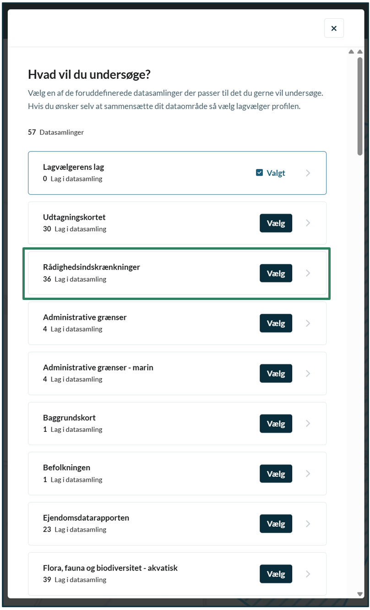
Task: Choose Befolkningen with the Vælg button
Action: tap(276, 474)
